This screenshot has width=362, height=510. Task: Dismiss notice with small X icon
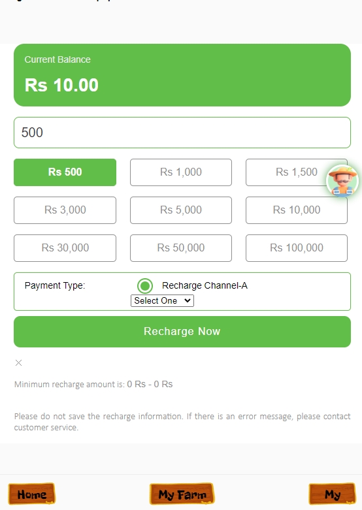(18, 362)
